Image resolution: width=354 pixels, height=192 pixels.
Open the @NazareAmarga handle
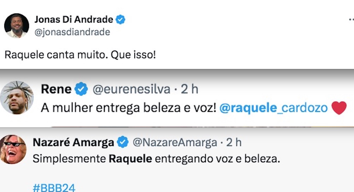pos(174,142)
